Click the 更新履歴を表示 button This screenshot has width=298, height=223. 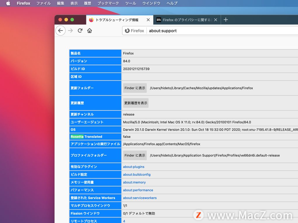pyautogui.click(x=136, y=103)
